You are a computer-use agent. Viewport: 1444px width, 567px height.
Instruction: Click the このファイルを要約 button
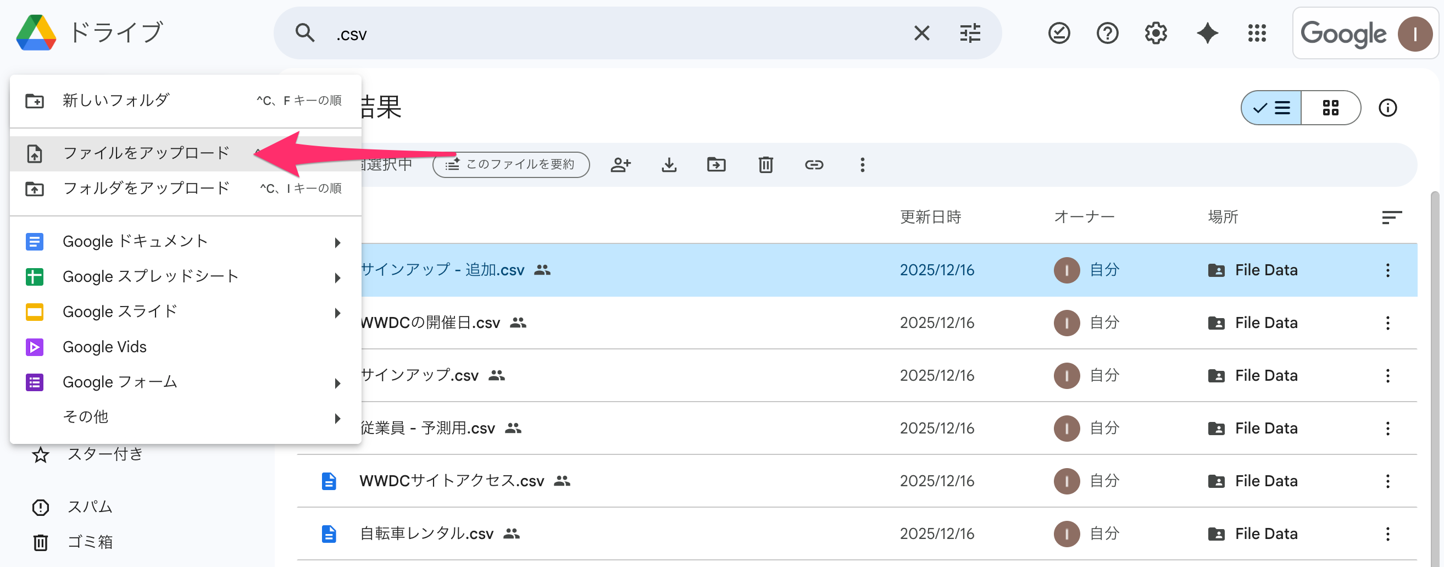click(510, 165)
